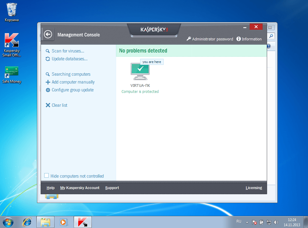Select the Safe Money desktop shortcut

click(x=12, y=75)
